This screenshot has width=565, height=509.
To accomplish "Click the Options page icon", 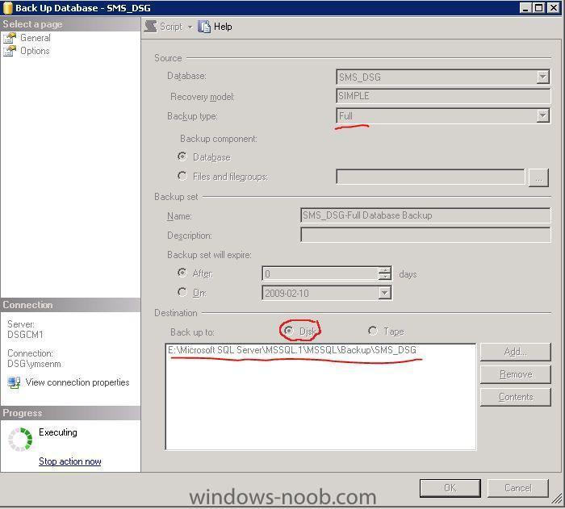I will pyautogui.click(x=10, y=51).
